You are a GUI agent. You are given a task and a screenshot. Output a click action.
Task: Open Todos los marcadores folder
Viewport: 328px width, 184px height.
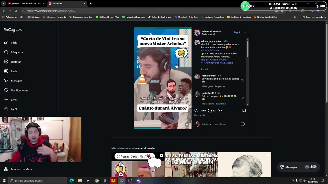[314, 17]
